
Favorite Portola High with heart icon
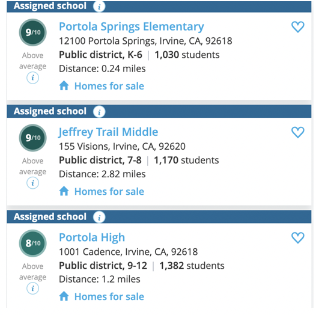click(297, 238)
